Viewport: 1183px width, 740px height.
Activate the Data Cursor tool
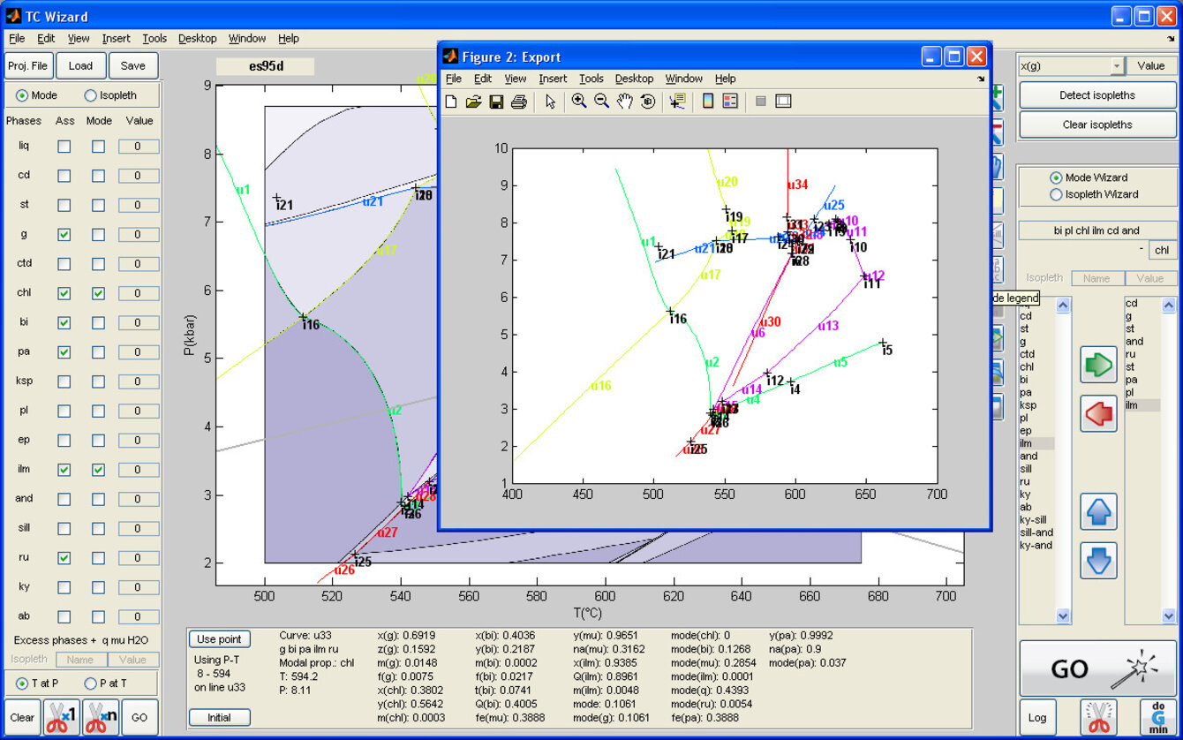click(677, 102)
